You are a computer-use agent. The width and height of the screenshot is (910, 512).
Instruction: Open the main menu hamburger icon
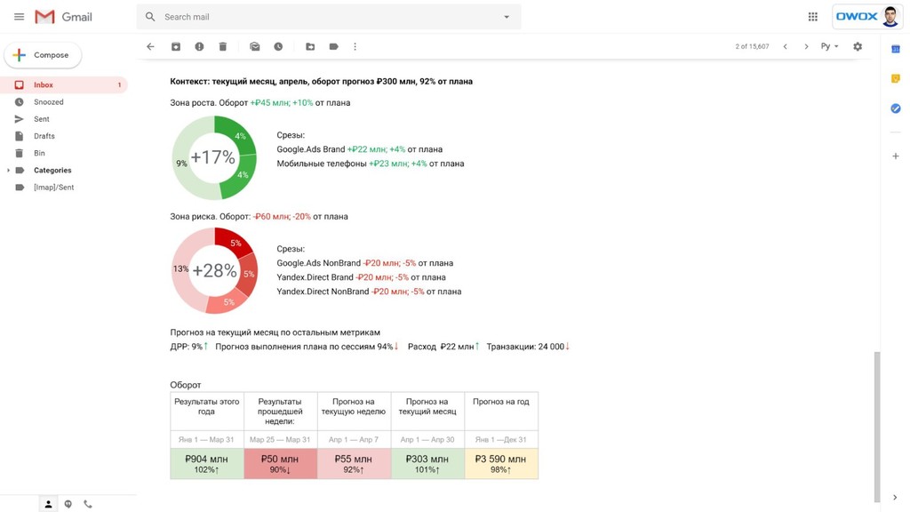click(x=20, y=17)
